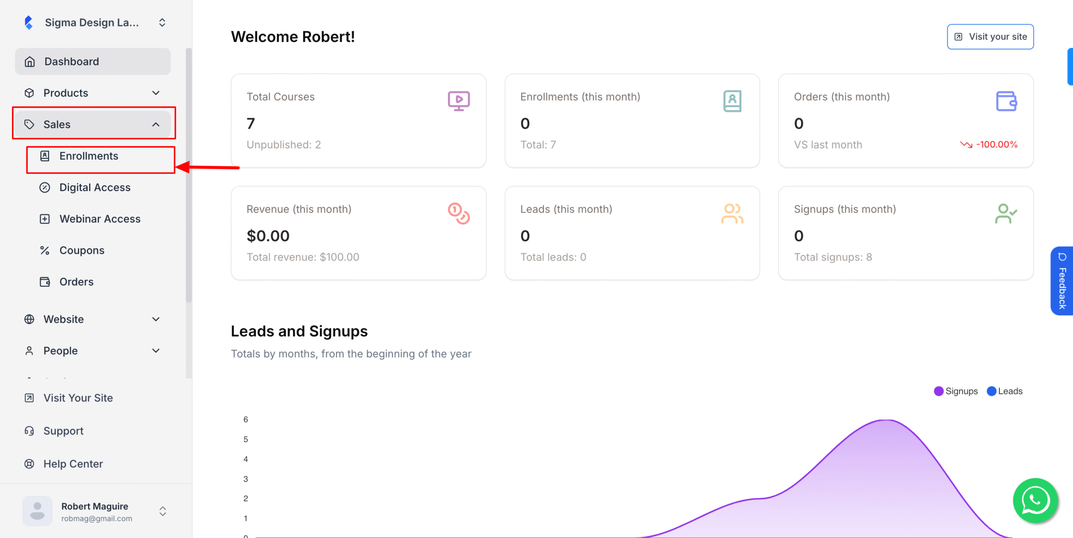Click the Revenue (this month) card
The image size is (1073, 538).
[x=358, y=233]
